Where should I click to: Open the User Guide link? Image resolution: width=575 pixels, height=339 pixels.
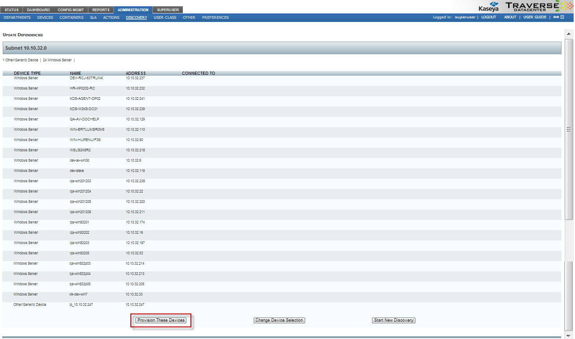click(535, 17)
